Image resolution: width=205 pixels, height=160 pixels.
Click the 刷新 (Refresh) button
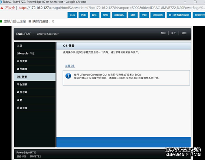point(133,15)
